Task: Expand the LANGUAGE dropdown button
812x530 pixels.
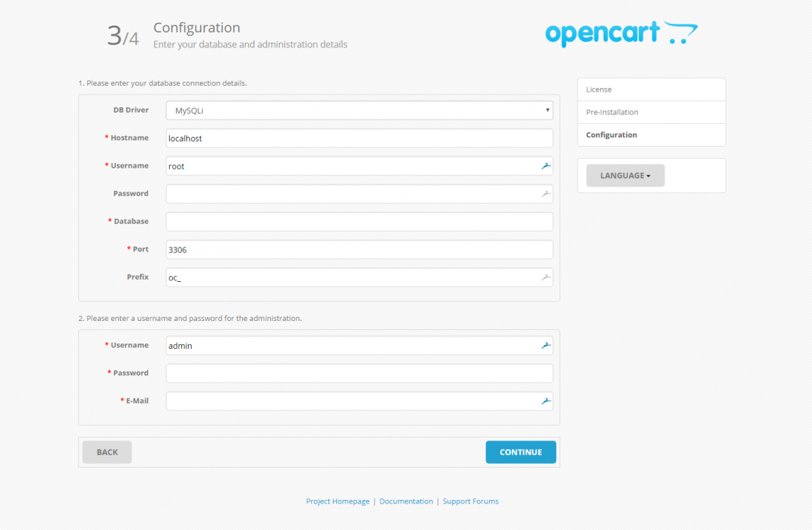Action: 625,175
